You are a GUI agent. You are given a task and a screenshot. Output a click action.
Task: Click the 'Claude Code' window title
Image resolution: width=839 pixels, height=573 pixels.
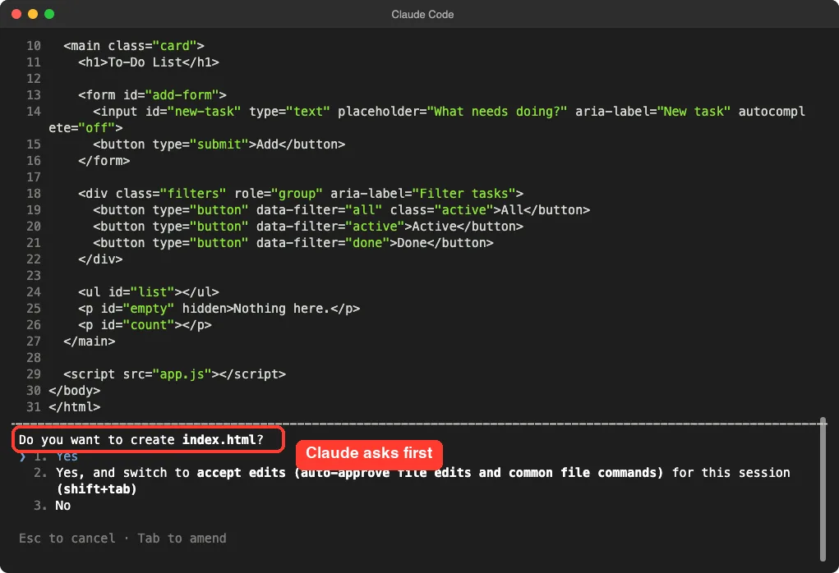[422, 15]
